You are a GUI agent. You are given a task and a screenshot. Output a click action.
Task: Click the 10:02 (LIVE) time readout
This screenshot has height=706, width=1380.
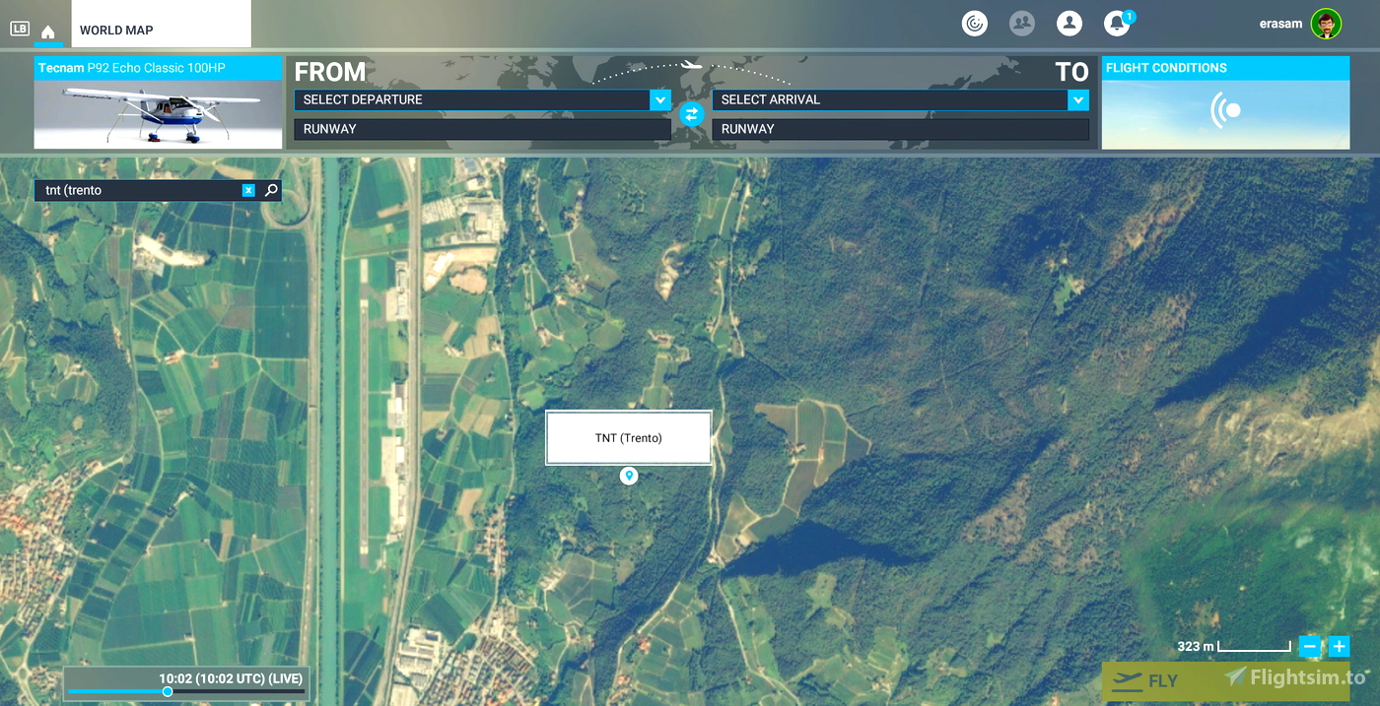tap(232, 678)
